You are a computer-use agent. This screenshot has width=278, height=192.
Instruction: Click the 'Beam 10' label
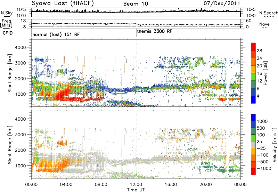point(136,4)
